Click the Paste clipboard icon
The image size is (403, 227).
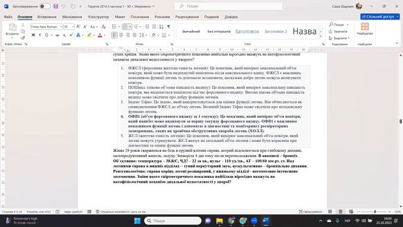click(12, 27)
